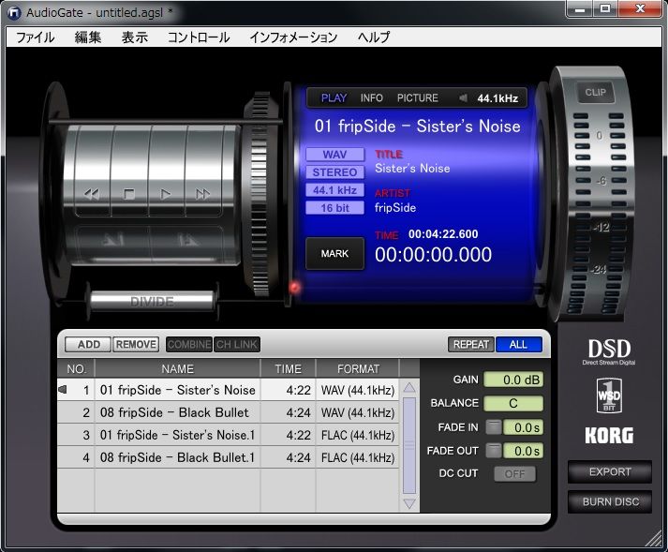Click the DSD Direct Stream Digital logo

click(609, 352)
